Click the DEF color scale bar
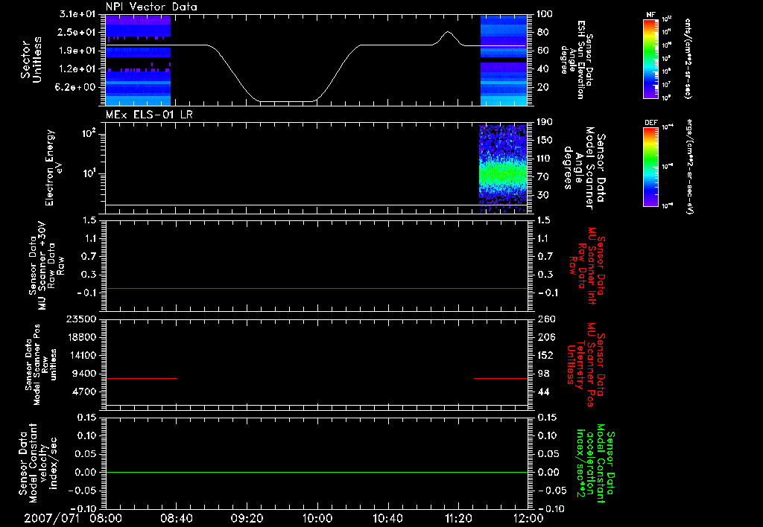 (651, 167)
